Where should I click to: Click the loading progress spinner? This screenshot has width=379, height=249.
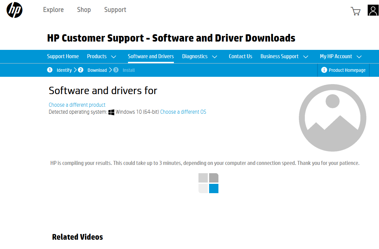pos(208,183)
